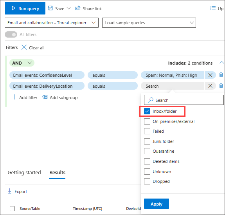Click the Clear all text
Image resolution: width=225 pixels, height=215 pixels.
coord(37,48)
